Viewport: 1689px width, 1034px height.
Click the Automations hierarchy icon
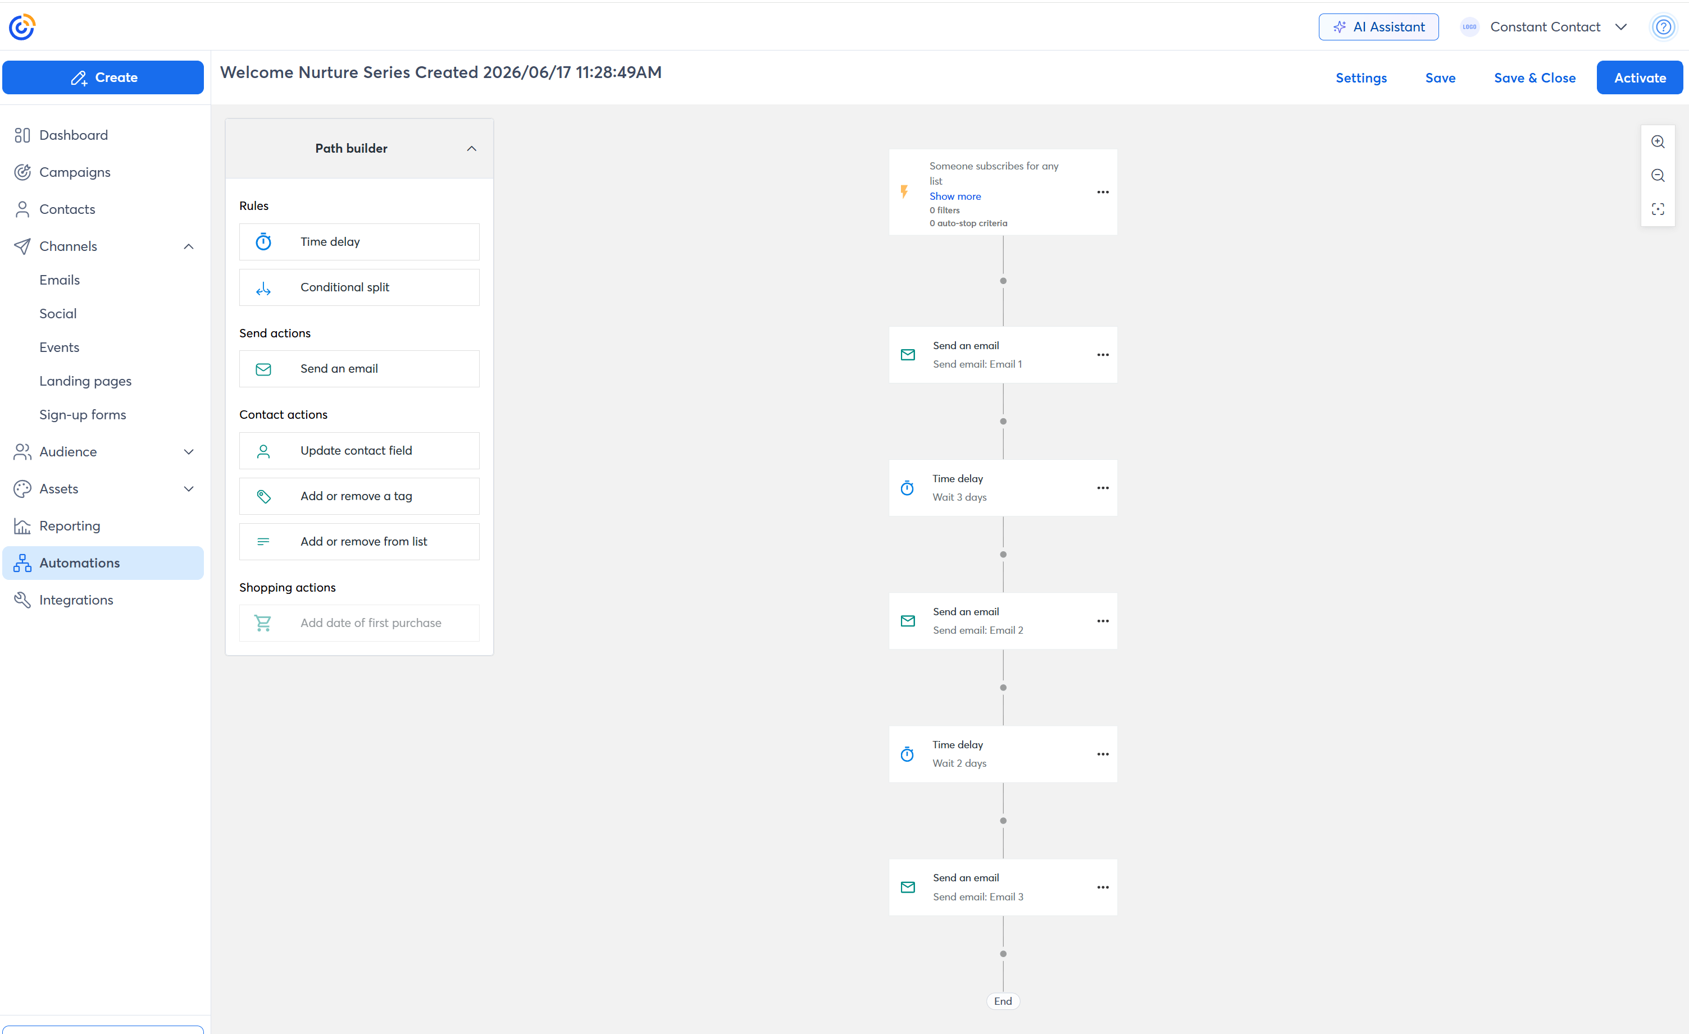point(22,562)
